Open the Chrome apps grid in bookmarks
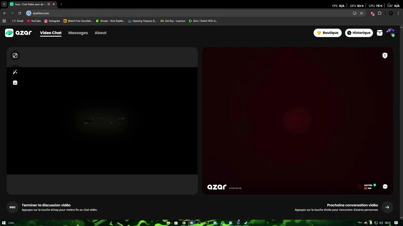Viewport: 403px width, 226px height. tap(4, 21)
